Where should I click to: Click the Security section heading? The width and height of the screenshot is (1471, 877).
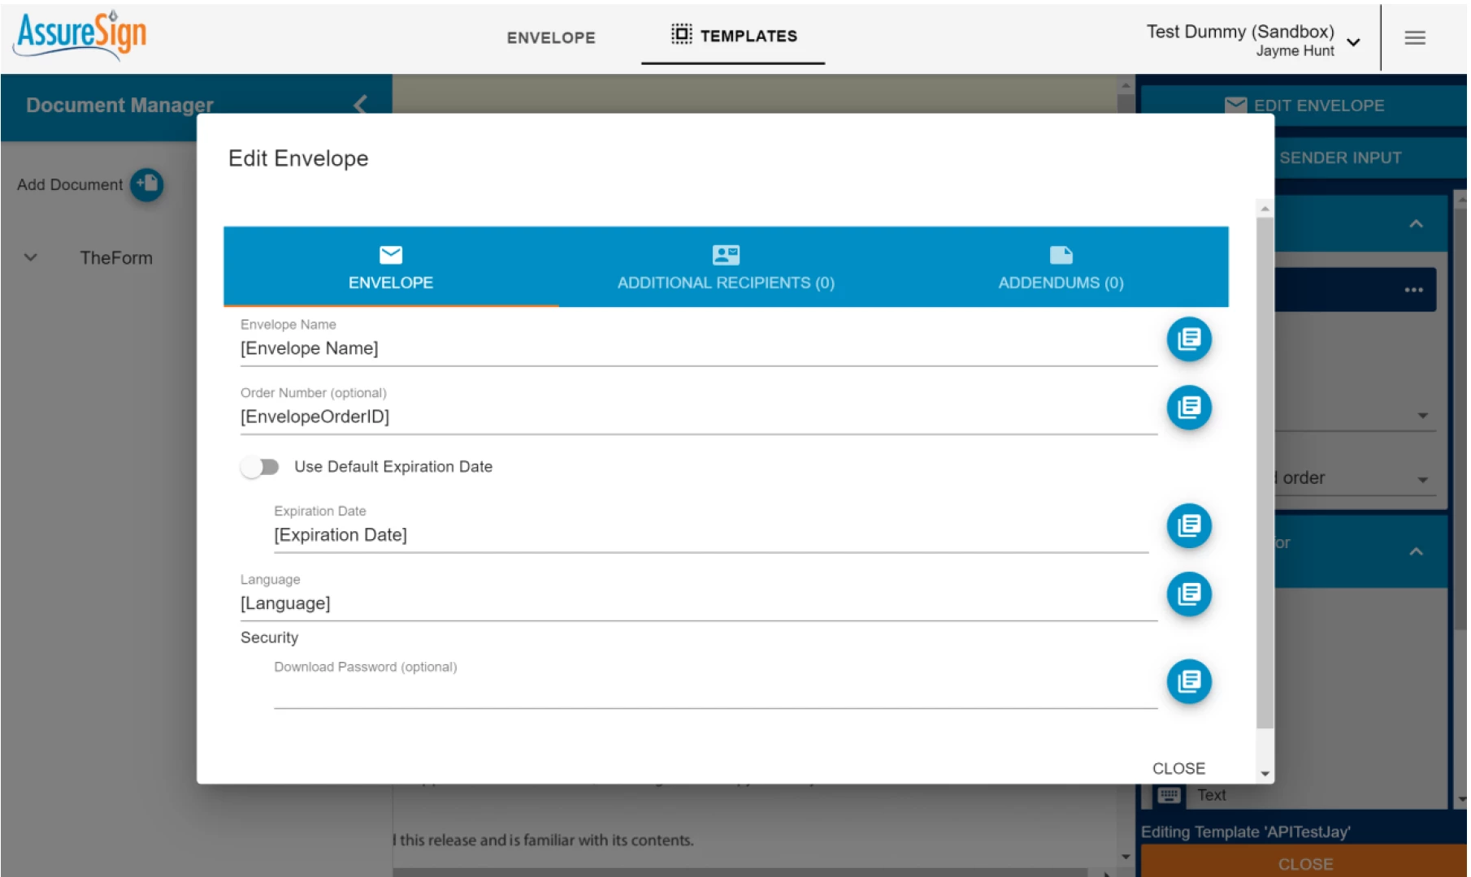click(x=269, y=638)
